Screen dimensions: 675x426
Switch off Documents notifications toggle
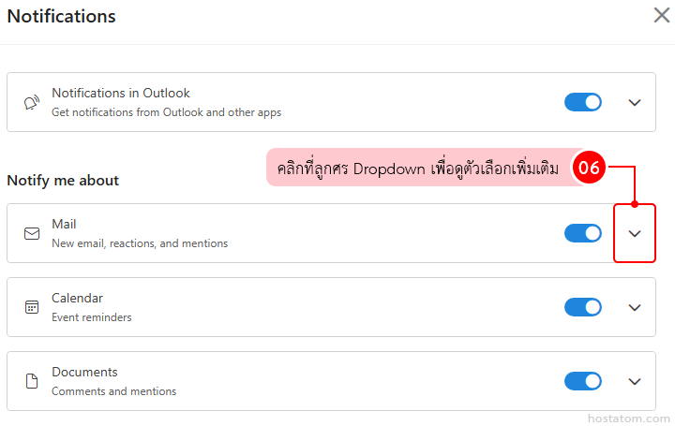[583, 381]
